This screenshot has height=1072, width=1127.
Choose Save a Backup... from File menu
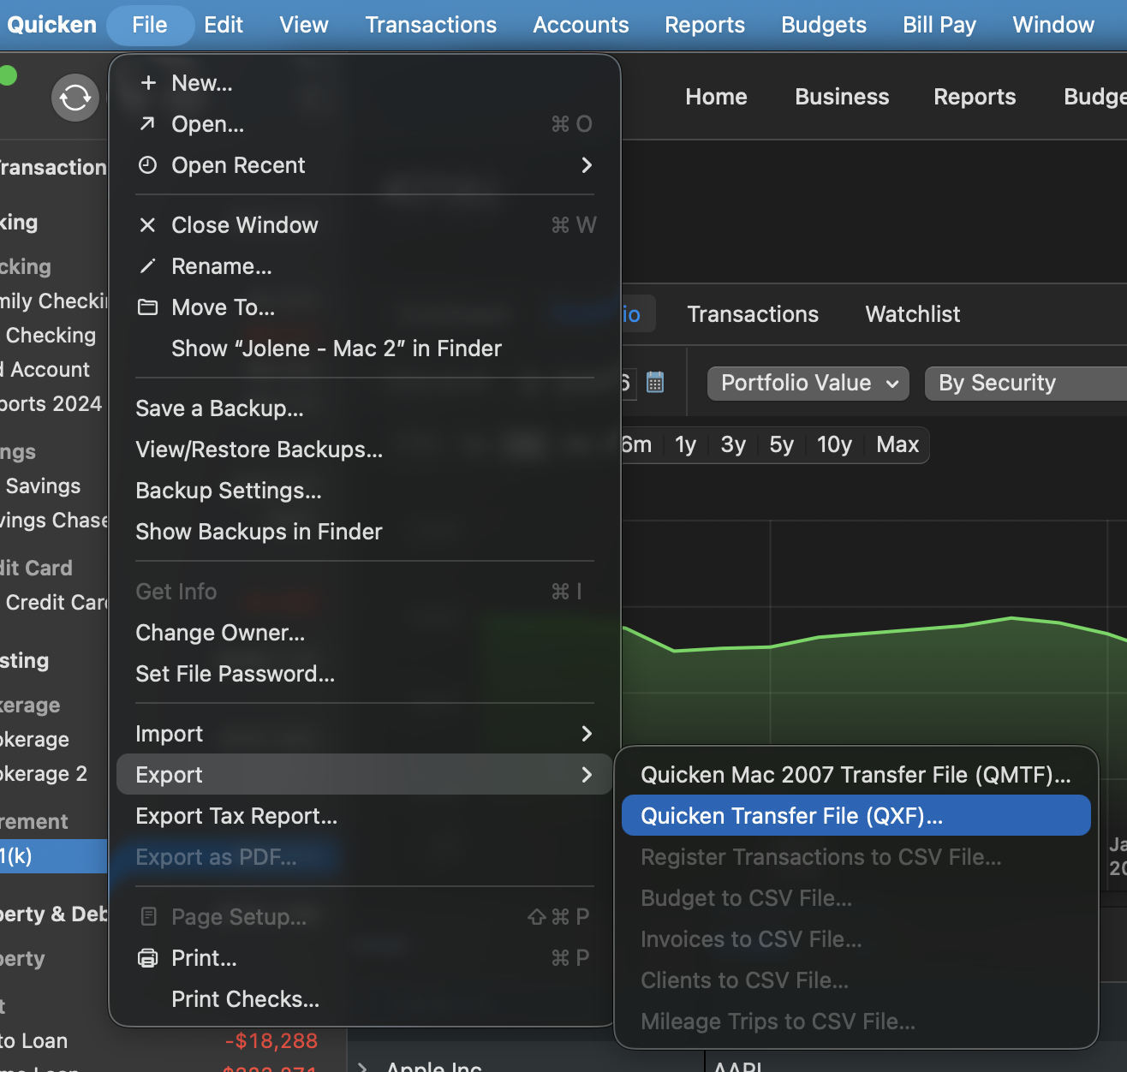[x=364, y=408]
